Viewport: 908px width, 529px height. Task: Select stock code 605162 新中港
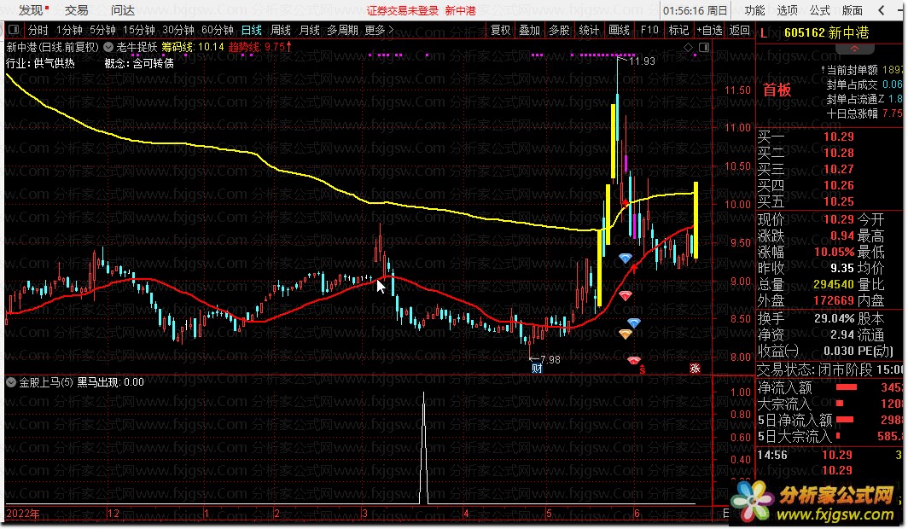click(826, 33)
